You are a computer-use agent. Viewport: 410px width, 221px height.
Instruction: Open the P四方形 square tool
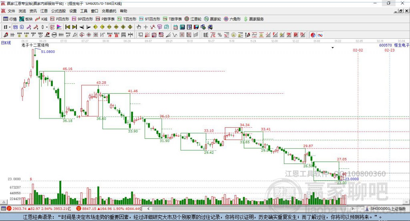(x=60, y=19)
